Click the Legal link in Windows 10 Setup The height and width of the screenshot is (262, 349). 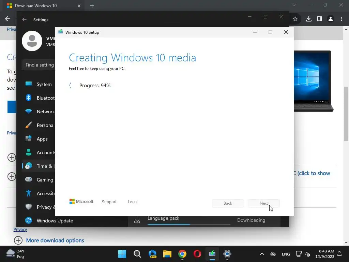click(133, 202)
